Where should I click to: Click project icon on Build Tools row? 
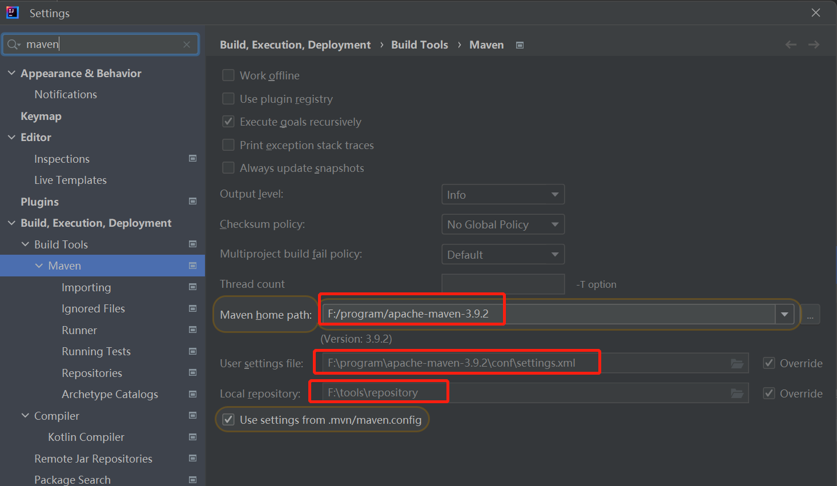coord(193,244)
